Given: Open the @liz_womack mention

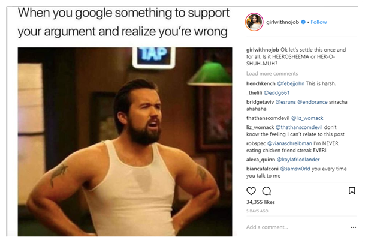Looking at the screenshot, I should click(307, 118).
